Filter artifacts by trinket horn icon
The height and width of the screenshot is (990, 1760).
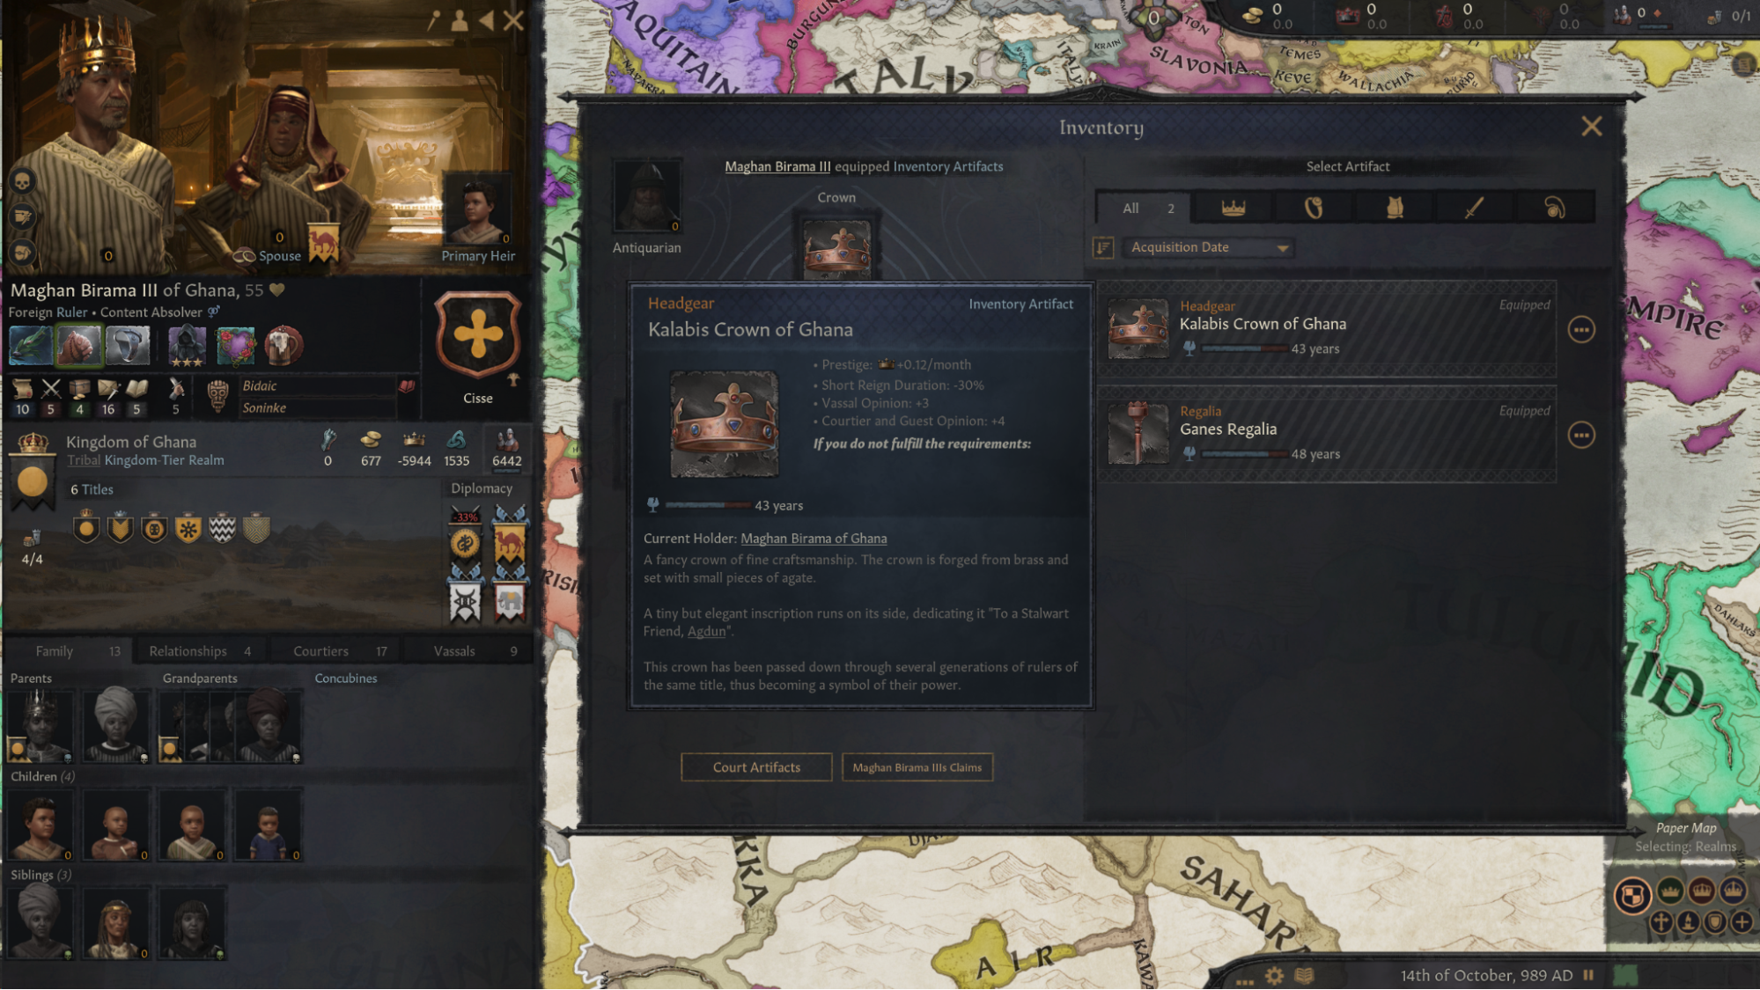1554,208
